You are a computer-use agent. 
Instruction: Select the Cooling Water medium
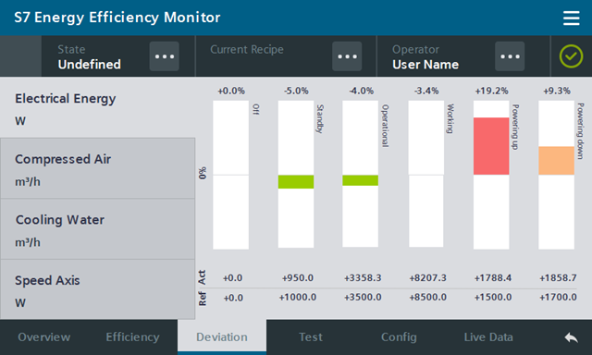point(97,229)
